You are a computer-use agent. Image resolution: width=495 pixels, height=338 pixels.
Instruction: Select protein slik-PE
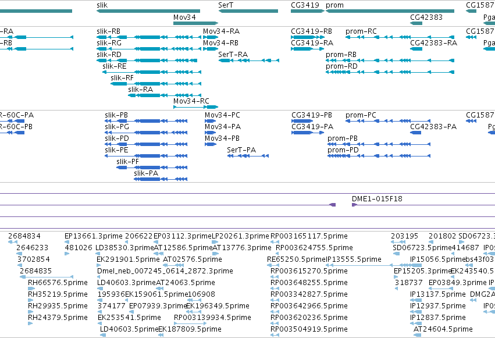coord(116,150)
